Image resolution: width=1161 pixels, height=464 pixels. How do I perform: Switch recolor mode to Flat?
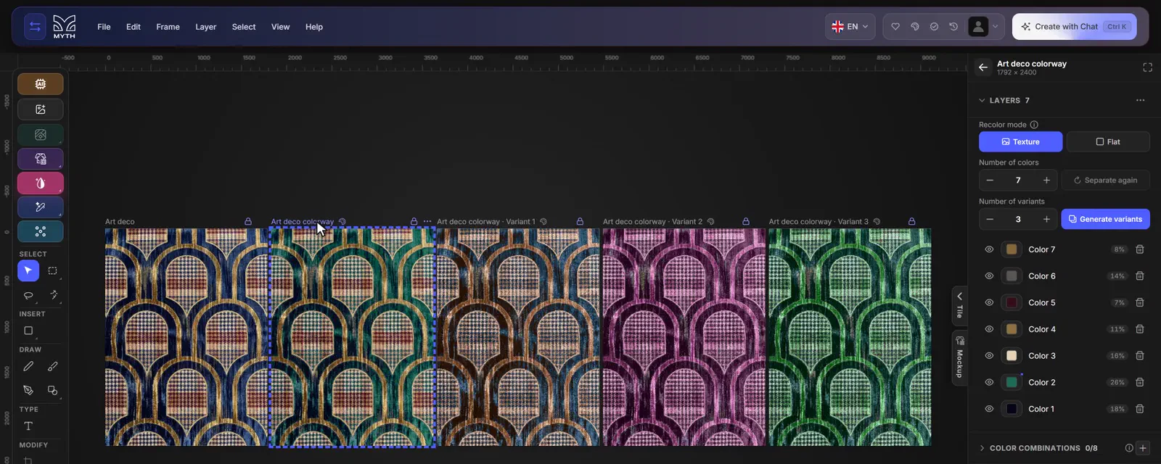click(1108, 141)
